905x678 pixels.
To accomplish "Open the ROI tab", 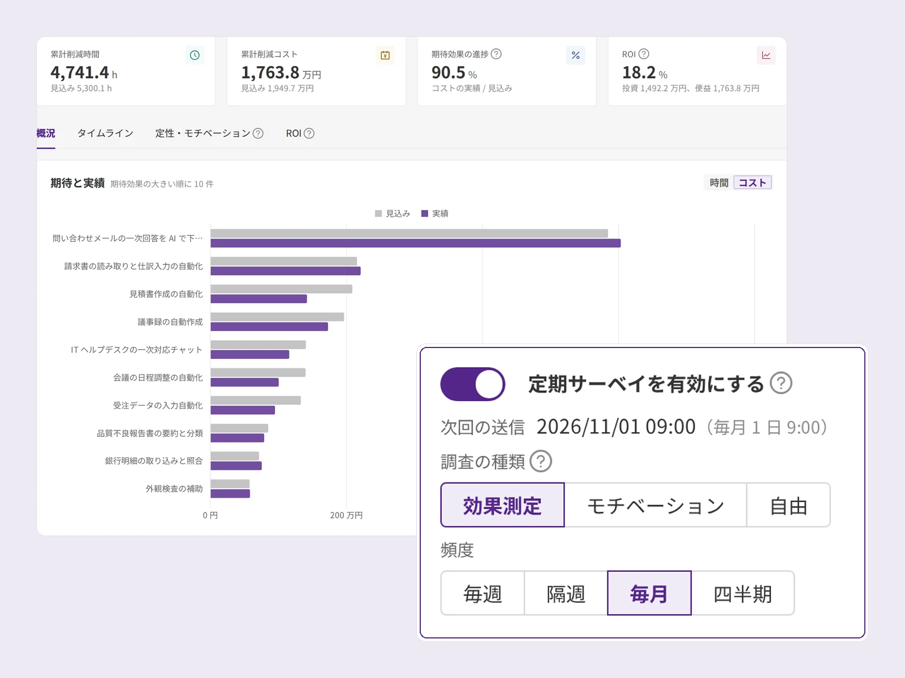I will tap(294, 133).
